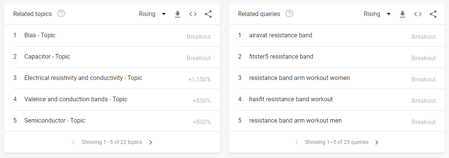Share the Related queries card

(433, 14)
